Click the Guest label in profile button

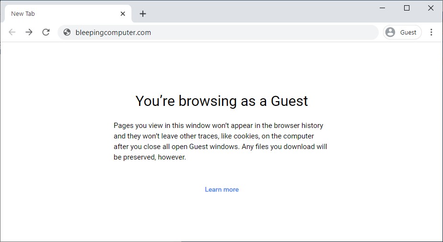[408, 32]
